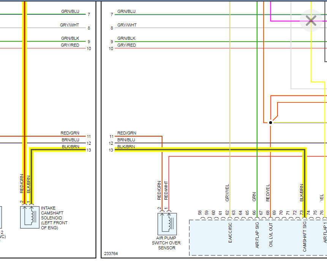Image resolution: width=327 pixels, height=266 pixels.
Task: Click horizontal BLK/BRN label beside right-diagram number 13
Action: click(126, 147)
